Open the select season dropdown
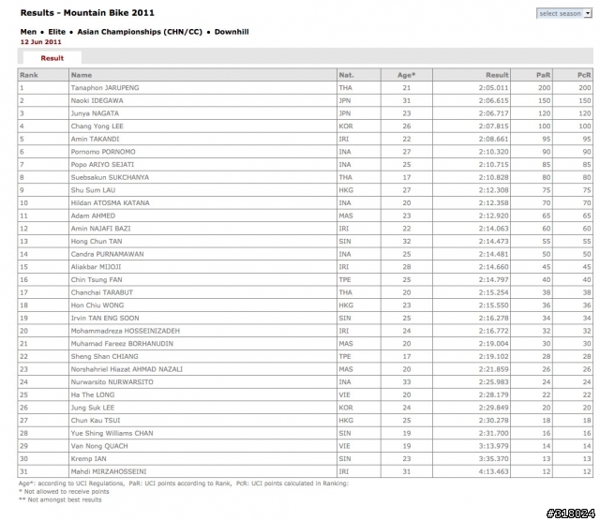The height and width of the screenshot is (521, 600). [564, 13]
